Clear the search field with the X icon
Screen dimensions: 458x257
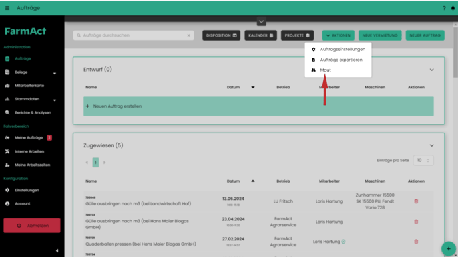click(x=188, y=35)
